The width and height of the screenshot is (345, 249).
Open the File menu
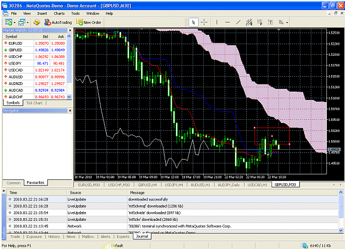14,13
